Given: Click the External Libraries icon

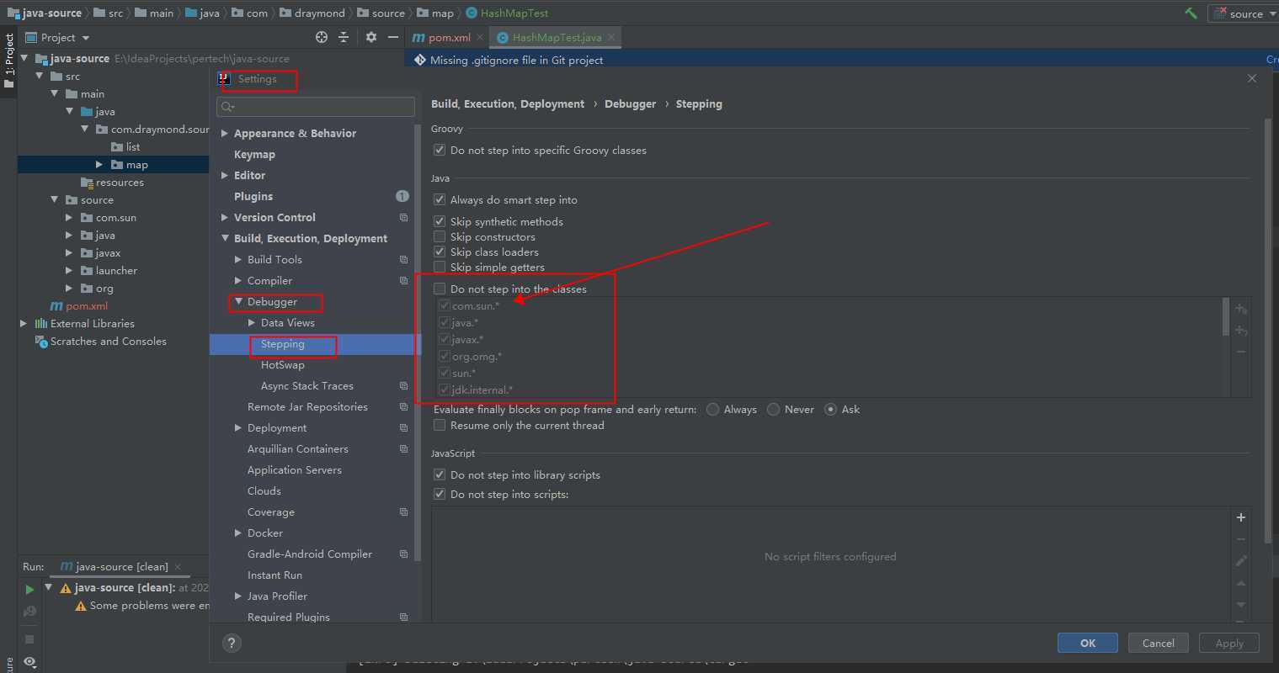Looking at the screenshot, I should click(40, 323).
